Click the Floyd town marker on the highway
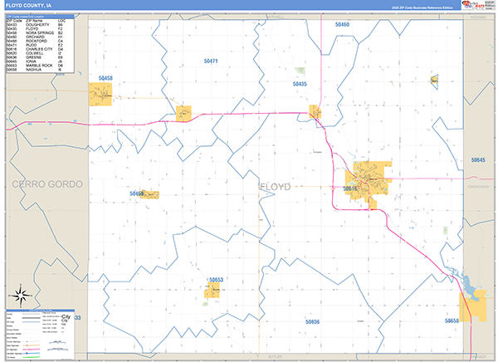Screen dimensions: 498x362 pyautogui.click(x=315, y=110)
